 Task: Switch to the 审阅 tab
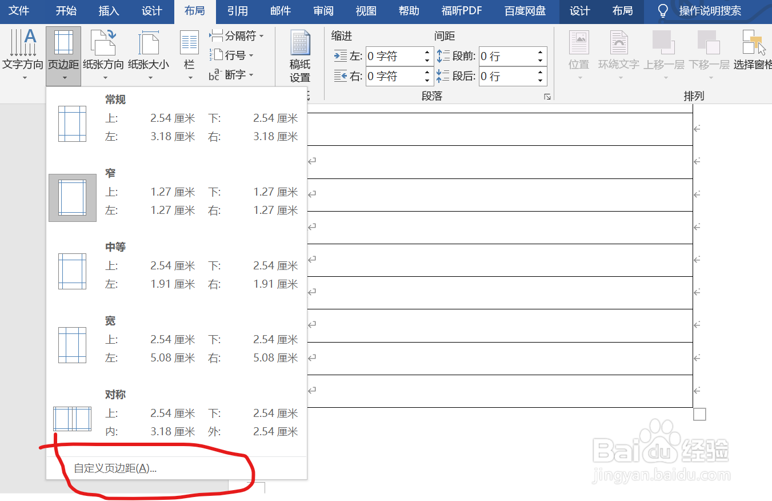pos(323,11)
